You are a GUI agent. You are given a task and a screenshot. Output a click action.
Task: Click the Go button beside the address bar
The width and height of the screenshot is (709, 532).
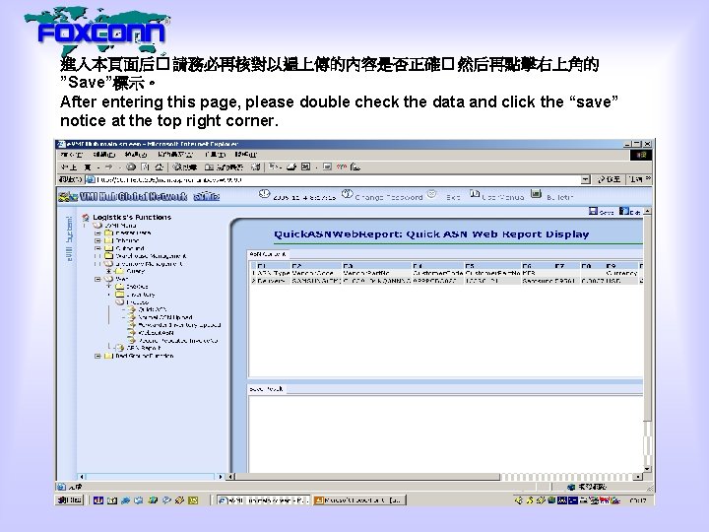610,179
